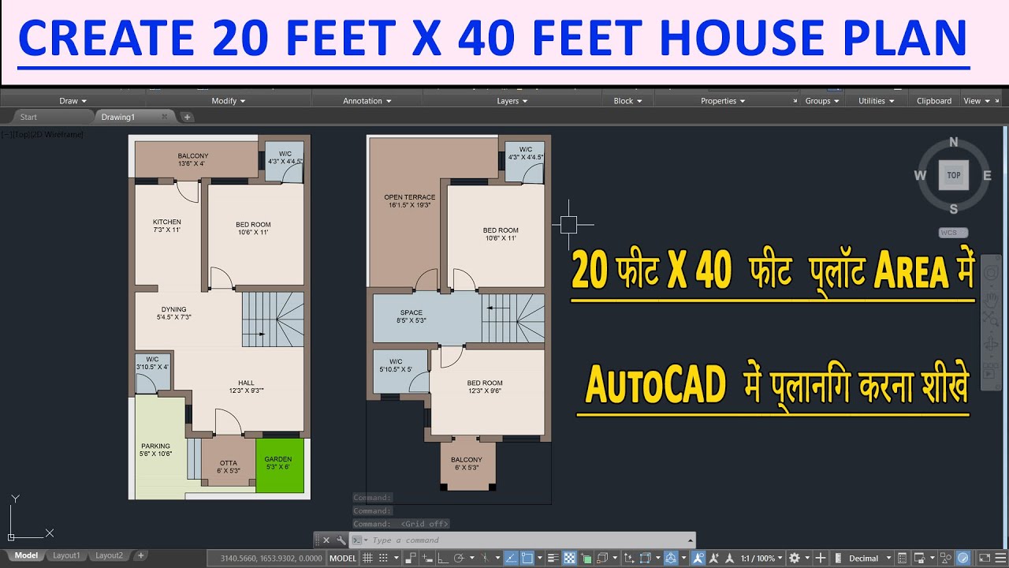
Task: Click the isometric drafting icon
Action: click(x=486, y=558)
